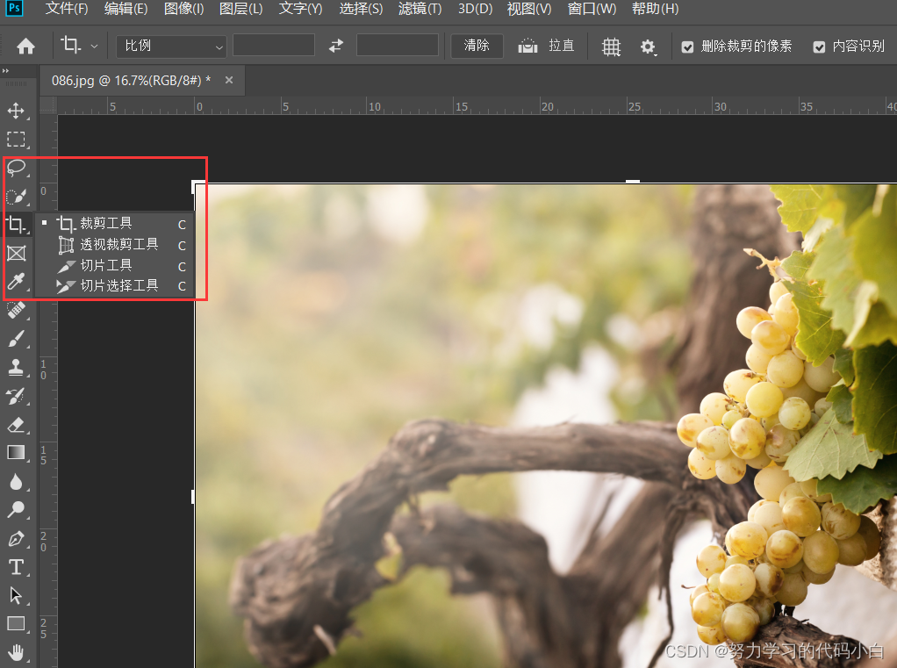The height and width of the screenshot is (668, 897).
Task: Open the 视图(V) menu
Action: click(x=529, y=9)
